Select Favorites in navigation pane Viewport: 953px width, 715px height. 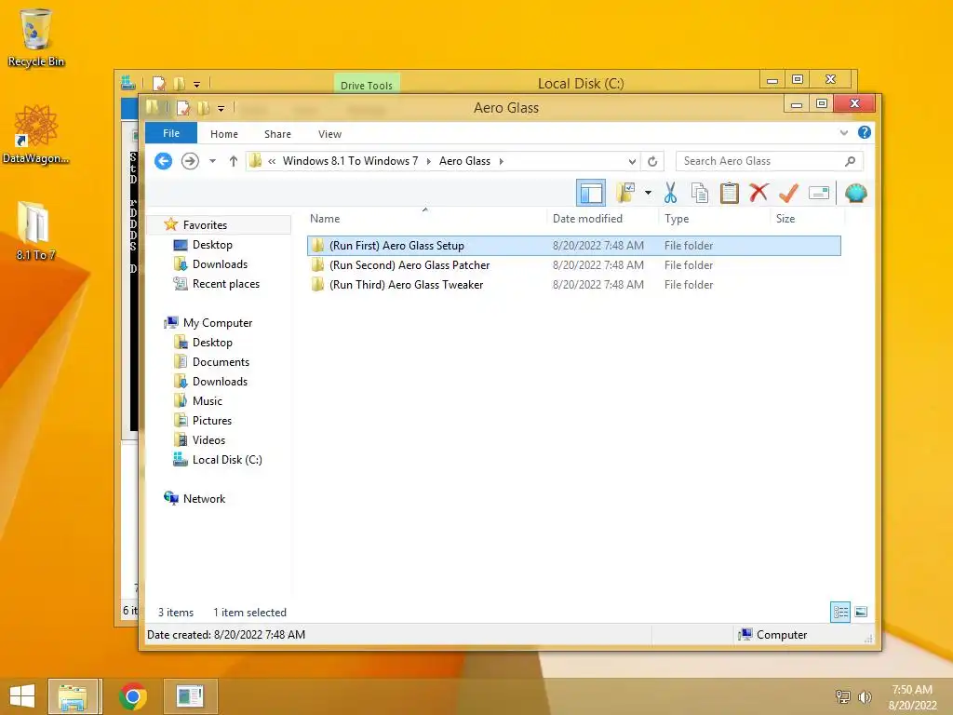pyautogui.click(x=205, y=225)
